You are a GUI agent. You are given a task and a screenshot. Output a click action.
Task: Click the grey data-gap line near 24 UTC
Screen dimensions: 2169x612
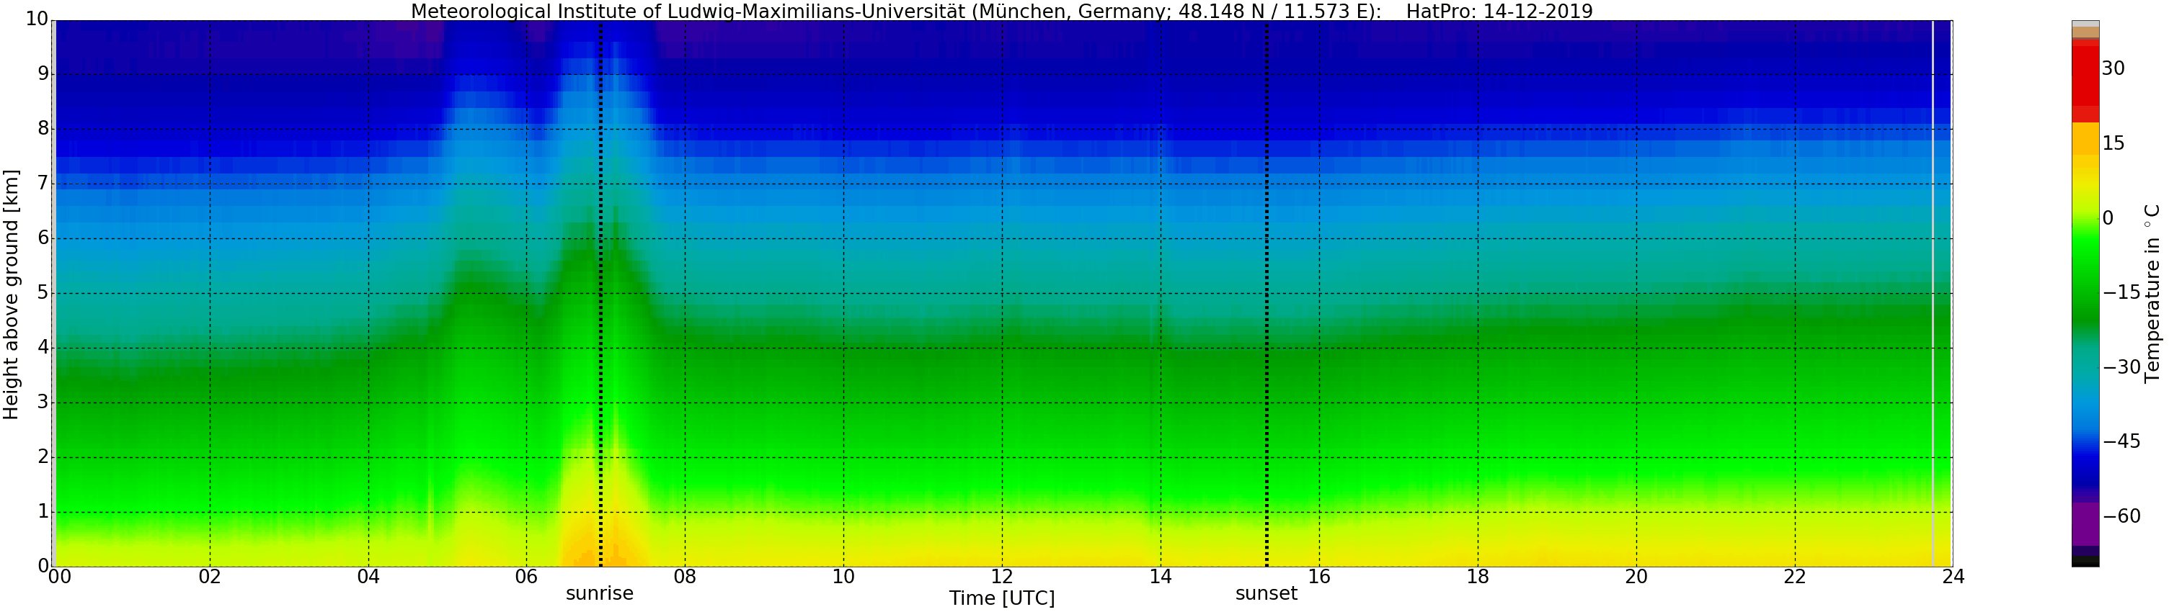1933,294
